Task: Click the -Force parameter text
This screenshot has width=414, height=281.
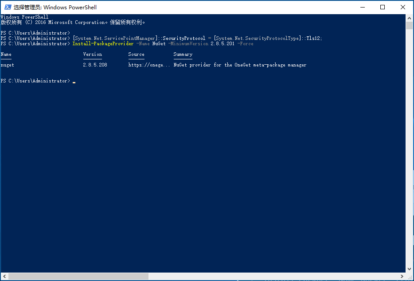Action: click(x=246, y=43)
